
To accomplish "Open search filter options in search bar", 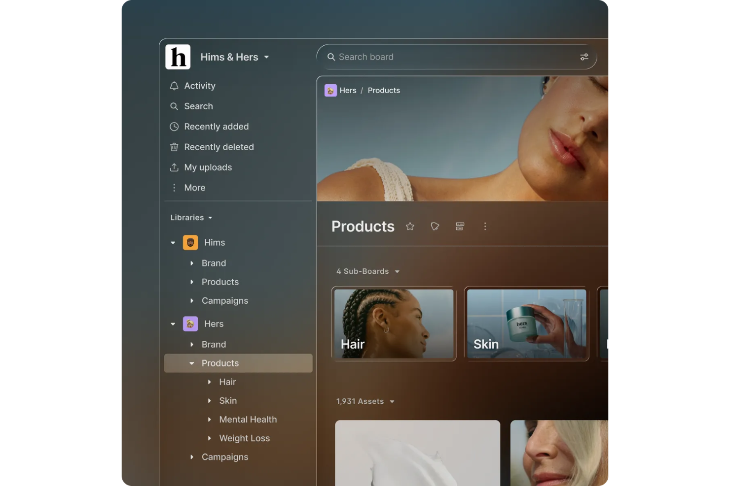I will 584,57.
